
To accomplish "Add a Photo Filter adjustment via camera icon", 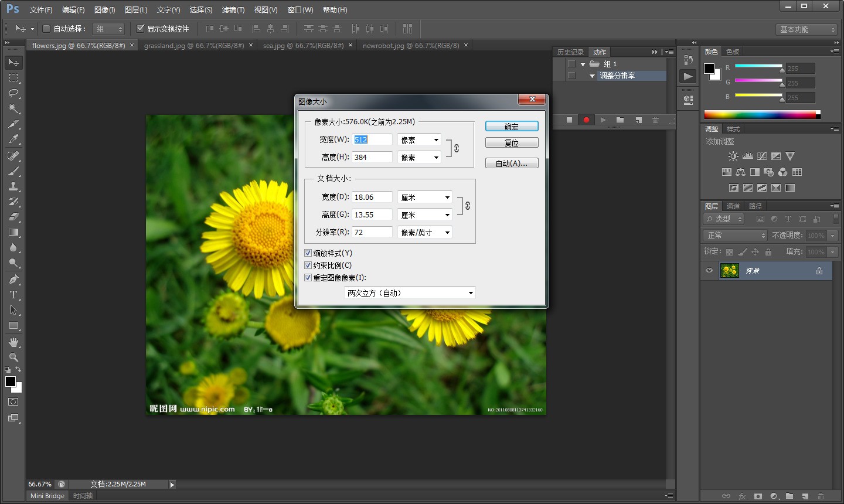I will click(769, 172).
